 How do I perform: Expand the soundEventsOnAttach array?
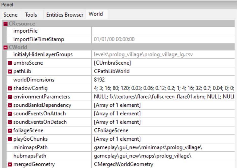point(10,114)
